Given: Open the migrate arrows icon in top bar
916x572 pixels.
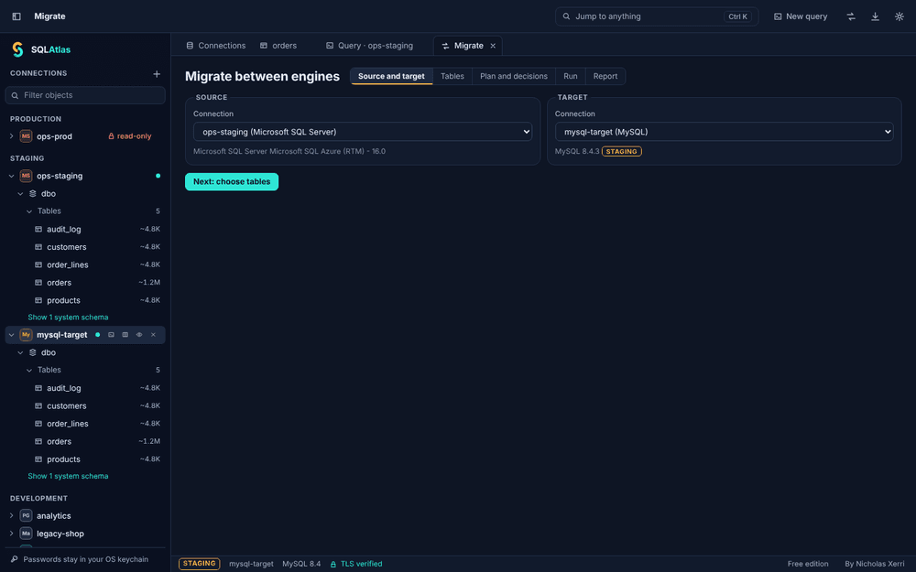Looking at the screenshot, I should click(851, 16).
